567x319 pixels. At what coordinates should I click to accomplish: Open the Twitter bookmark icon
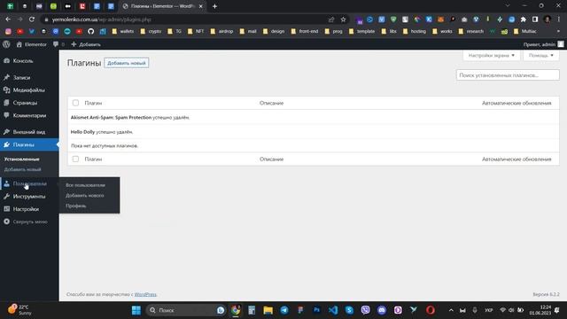point(32,32)
